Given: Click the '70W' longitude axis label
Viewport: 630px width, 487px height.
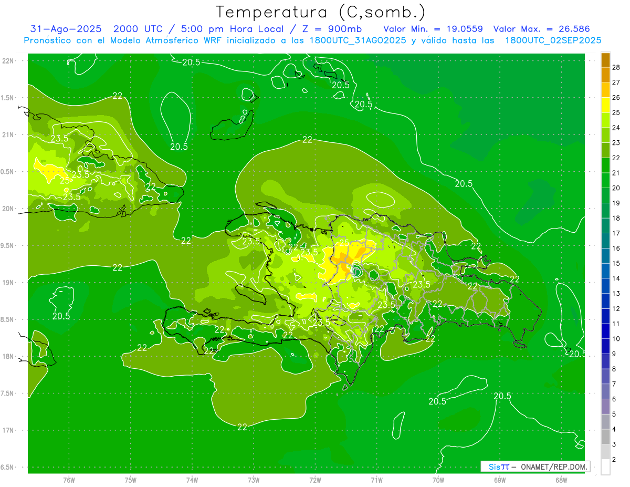Looking at the screenshot, I should pyautogui.click(x=438, y=480).
